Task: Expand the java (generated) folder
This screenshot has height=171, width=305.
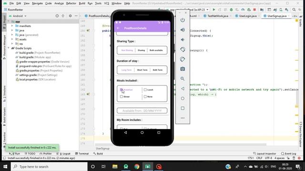Action: (12, 35)
